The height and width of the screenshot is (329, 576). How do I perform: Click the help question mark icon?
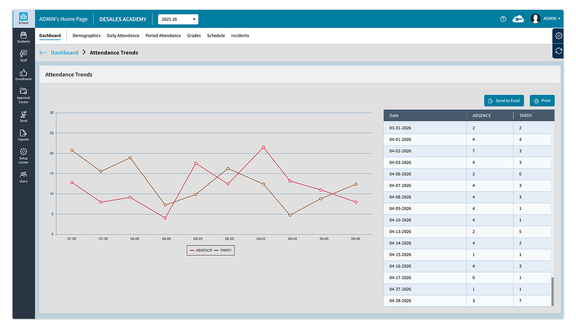tap(503, 19)
